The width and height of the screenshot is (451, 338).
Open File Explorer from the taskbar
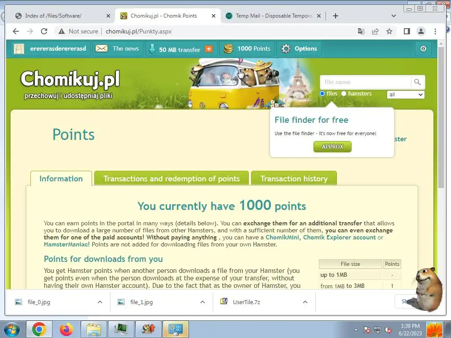(x=94, y=329)
